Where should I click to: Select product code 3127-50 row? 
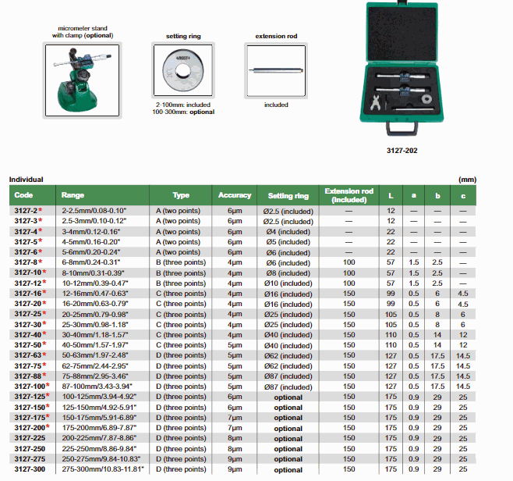click(27, 344)
